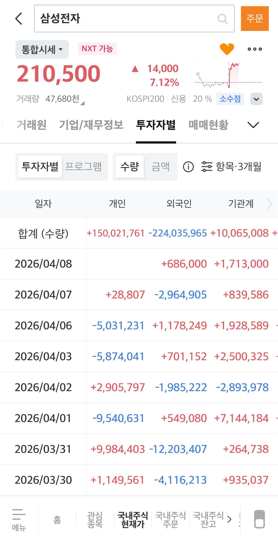Open 국내주식 주문 in bottom navigation
The image size is (278, 542).
click(x=170, y=519)
